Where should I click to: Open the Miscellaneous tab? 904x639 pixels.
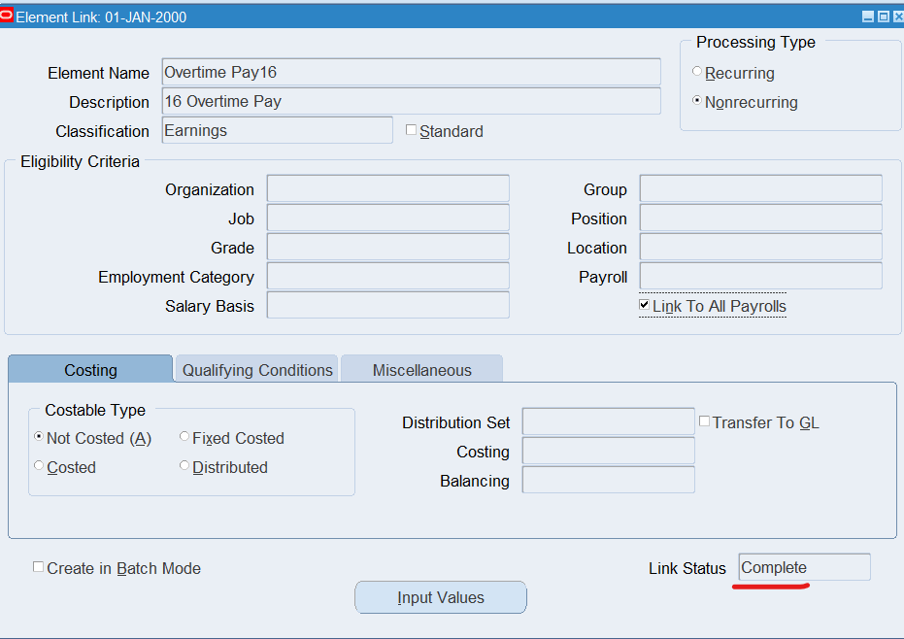(x=421, y=370)
